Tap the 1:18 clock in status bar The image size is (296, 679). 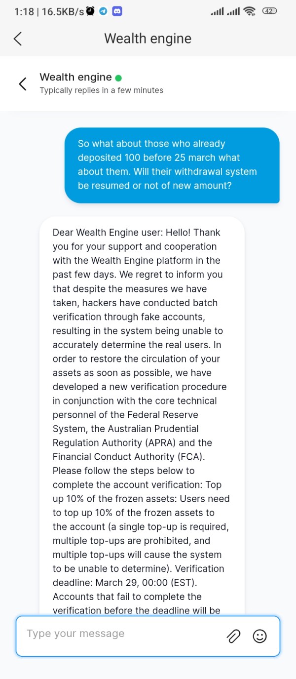pos(24,11)
